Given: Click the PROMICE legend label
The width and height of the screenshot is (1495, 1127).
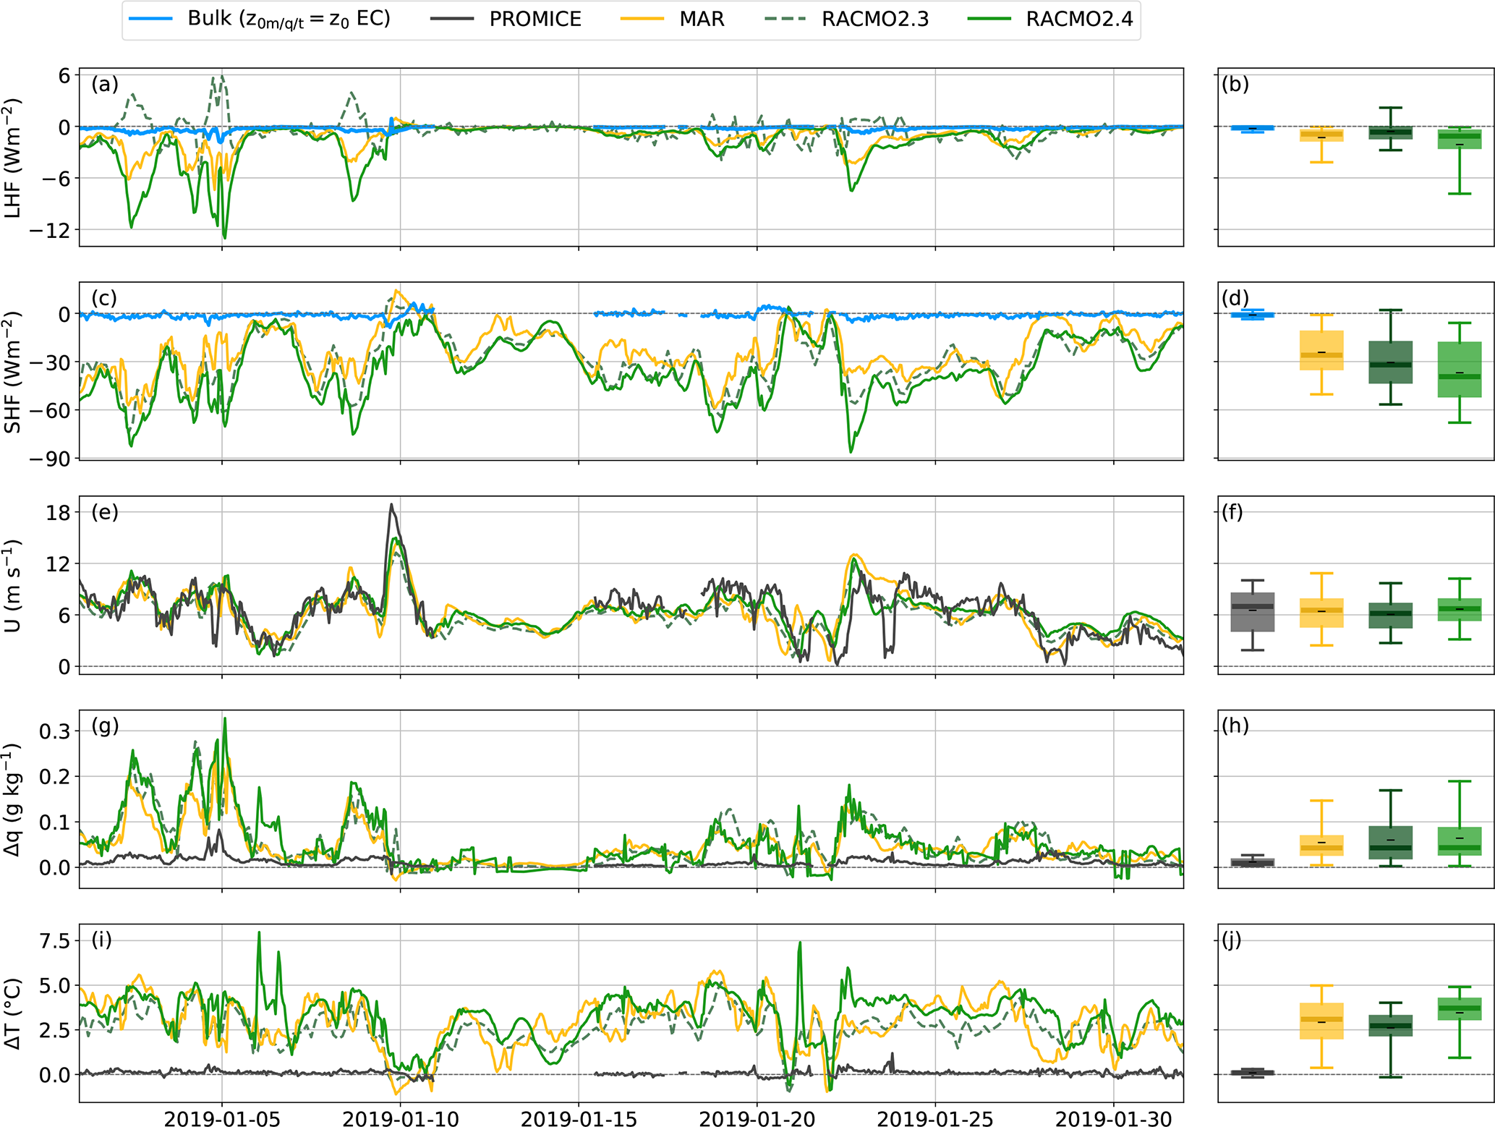Looking at the screenshot, I should [x=534, y=19].
